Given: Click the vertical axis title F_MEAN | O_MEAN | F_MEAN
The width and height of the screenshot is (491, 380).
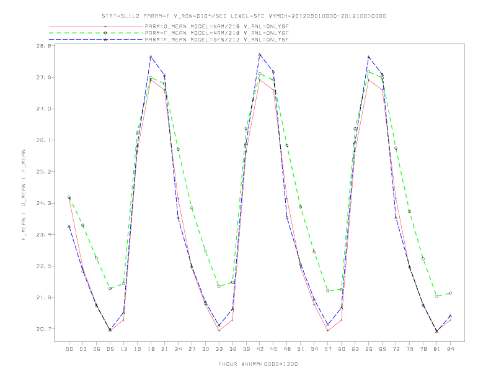Looking at the screenshot, I should click(x=24, y=195).
